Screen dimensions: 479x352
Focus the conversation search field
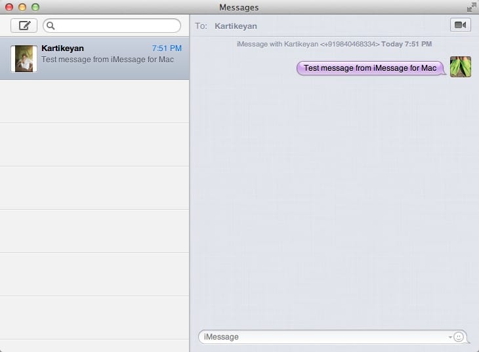click(115, 26)
